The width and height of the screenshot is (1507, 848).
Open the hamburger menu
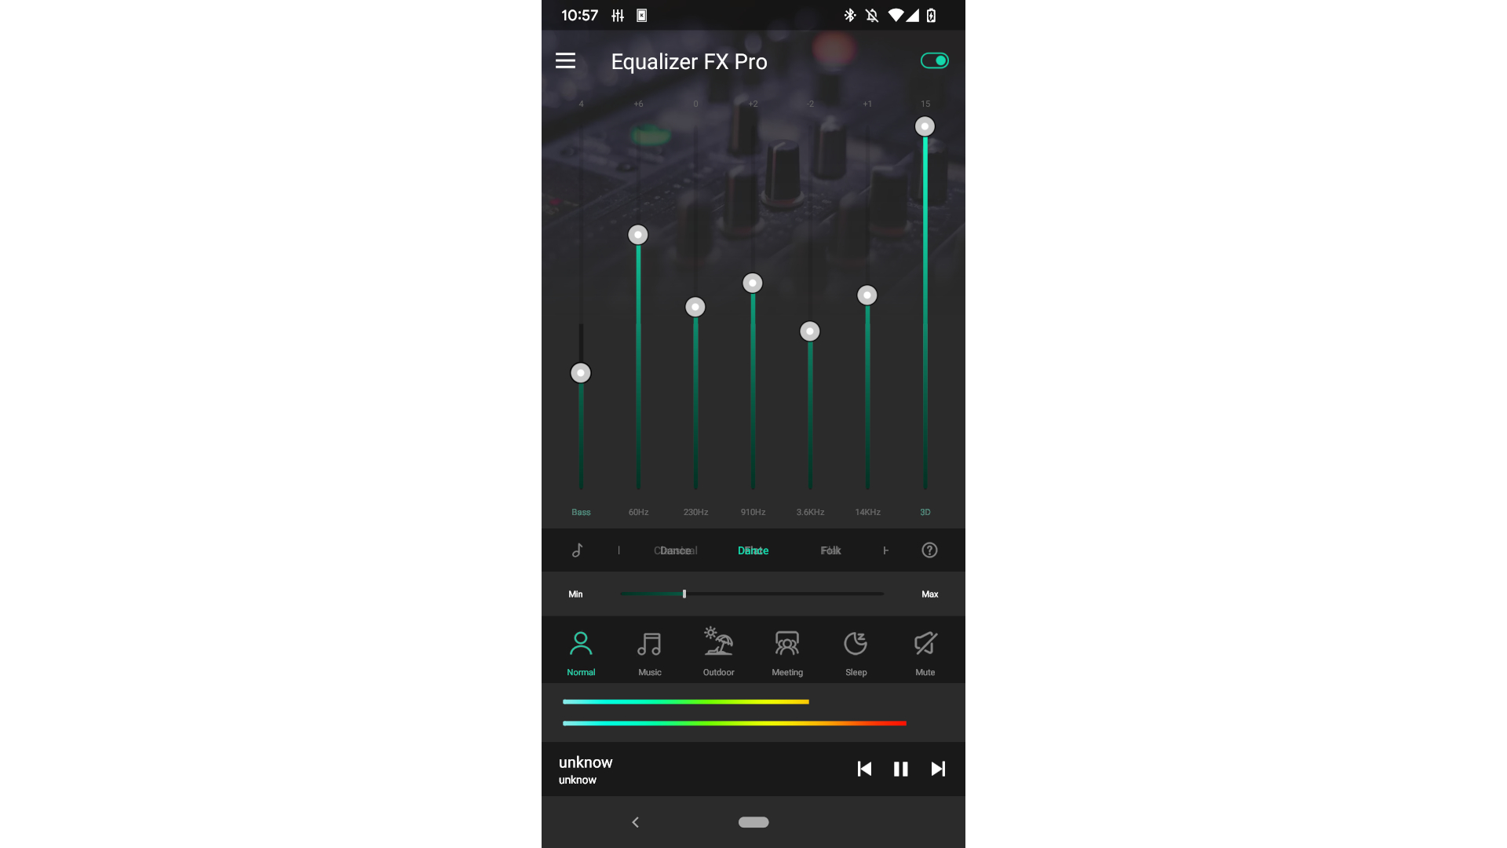[x=565, y=60]
